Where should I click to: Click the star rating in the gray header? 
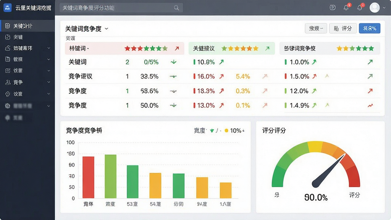[355, 49]
